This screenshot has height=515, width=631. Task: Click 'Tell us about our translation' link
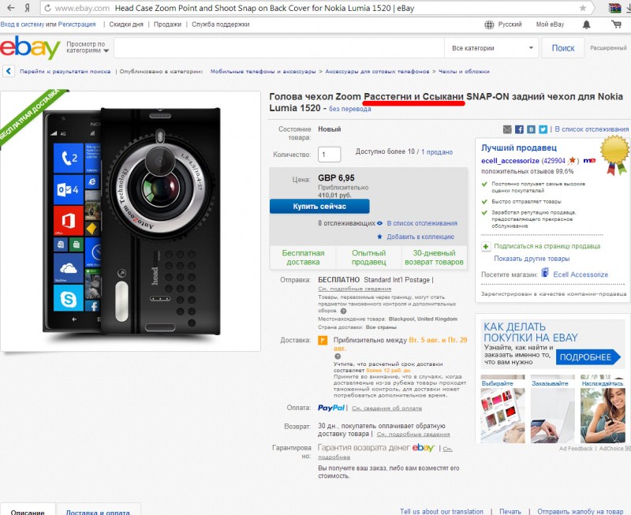(x=442, y=511)
